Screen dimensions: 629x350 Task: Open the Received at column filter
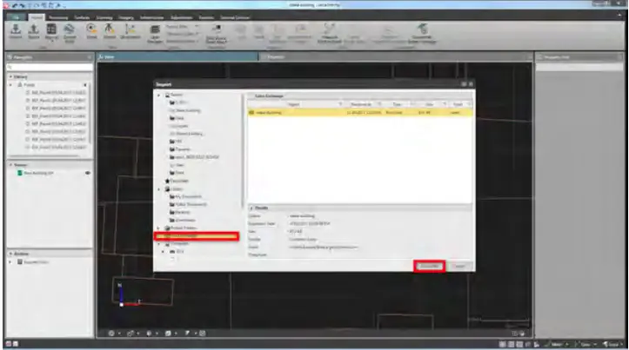(379, 104)
